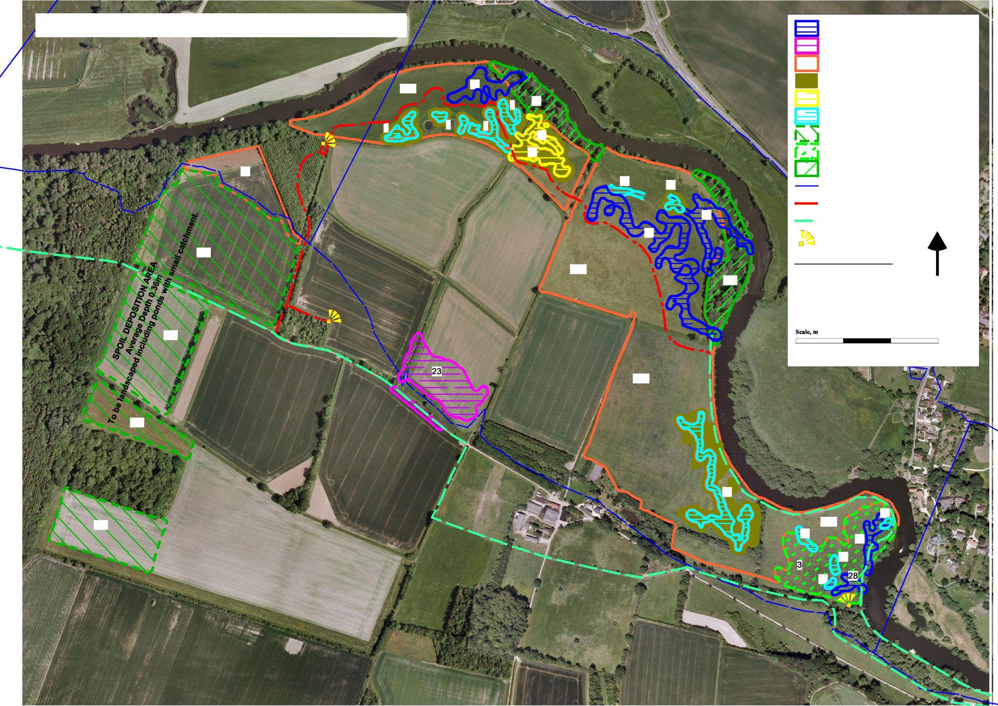Screen dimensions: 998x706
Task: Click the cyan hatched legend symbol
Action: pyautogui.click(x=807, y=116)
